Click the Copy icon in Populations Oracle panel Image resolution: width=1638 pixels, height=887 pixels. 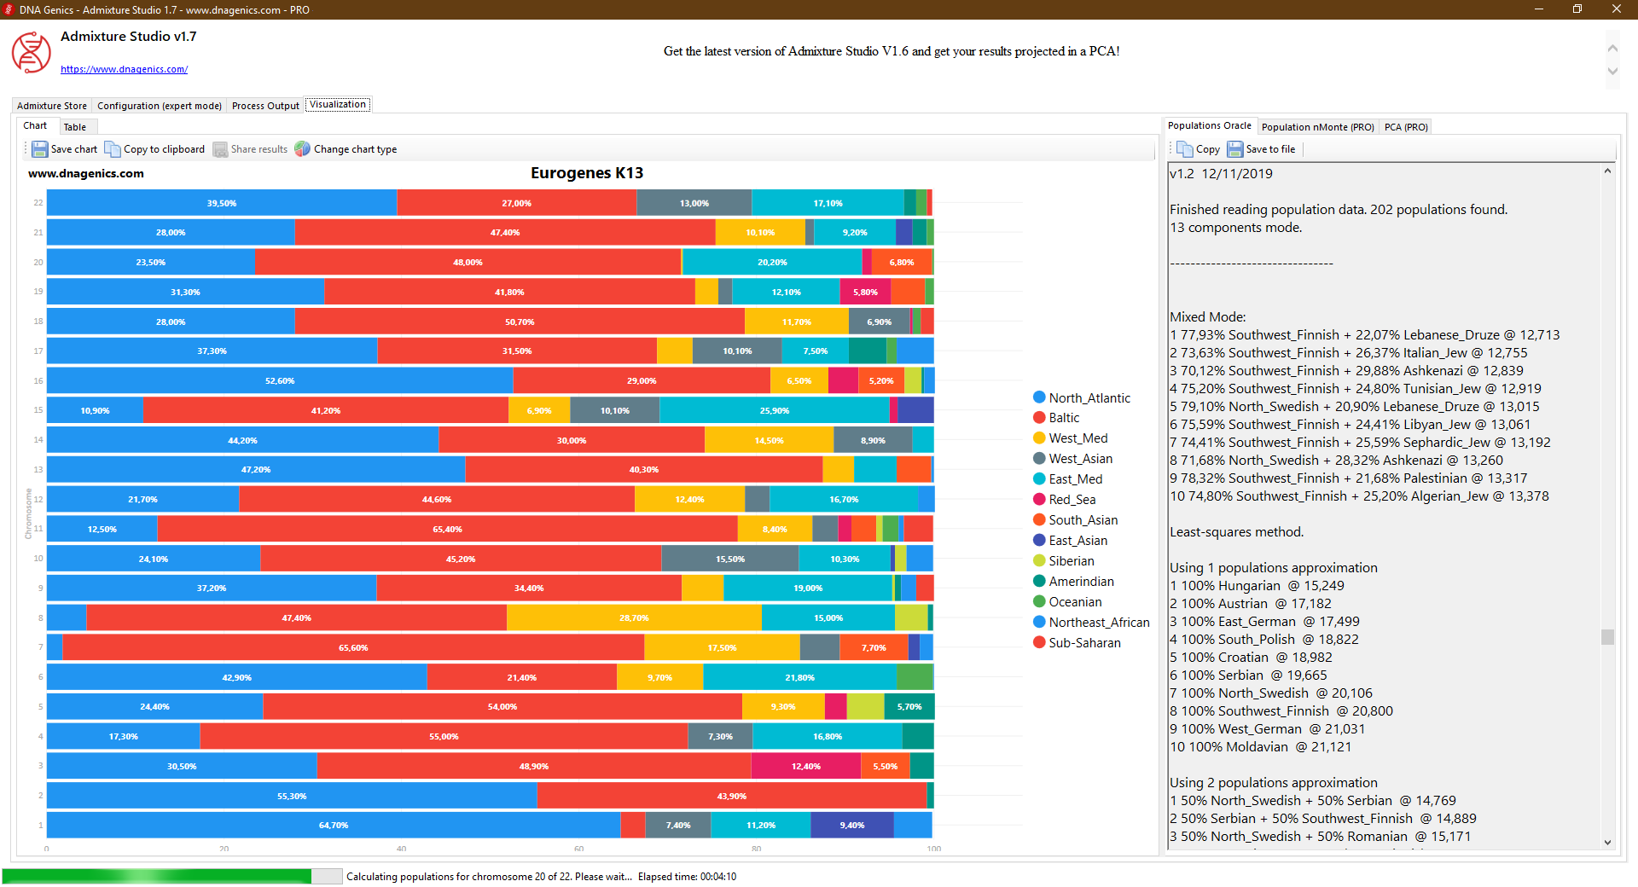[x=1185, y=148]
